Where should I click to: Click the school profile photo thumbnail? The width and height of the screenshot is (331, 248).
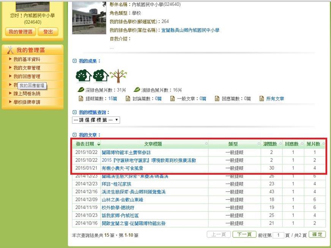click(x=89, y=17)
